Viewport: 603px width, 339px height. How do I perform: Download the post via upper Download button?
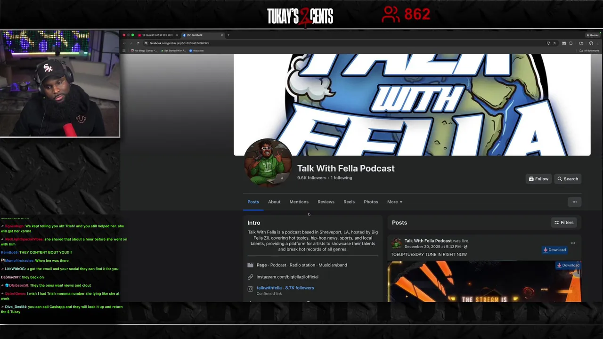tap(554, 250)
